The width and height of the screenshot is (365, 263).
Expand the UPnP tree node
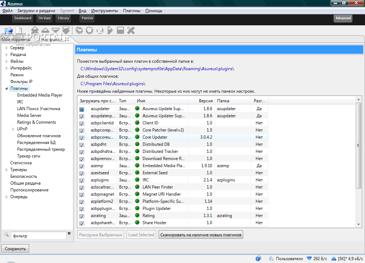pos(13,129)
